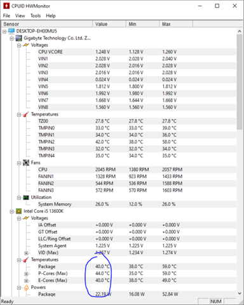Click the scrollbar down arrow
Image resolution: width=244 pixels, height=305 pixels.
click(240, 294)
